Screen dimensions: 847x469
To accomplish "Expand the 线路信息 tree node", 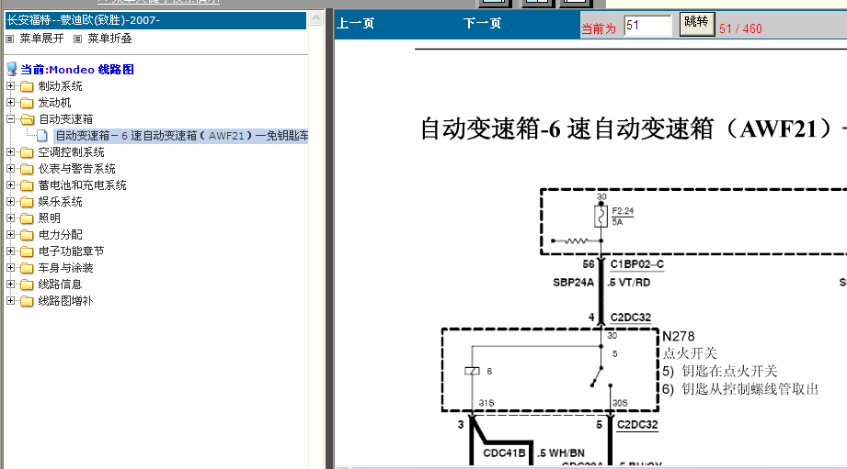I will click(x=10, y=284).
